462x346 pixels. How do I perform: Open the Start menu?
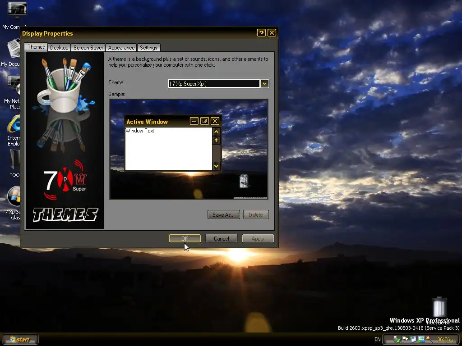click(x=20, y=339)
